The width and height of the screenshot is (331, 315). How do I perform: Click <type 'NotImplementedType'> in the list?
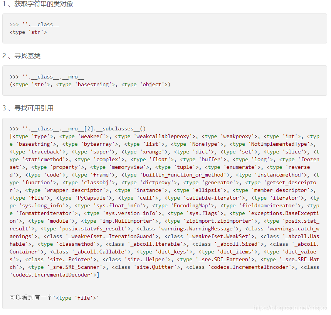tap(272, 144)
